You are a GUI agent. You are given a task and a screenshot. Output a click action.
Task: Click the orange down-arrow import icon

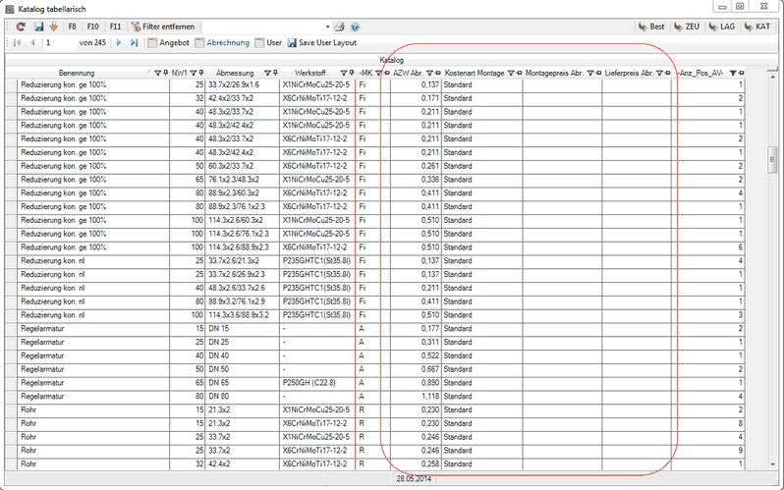[52, 27]
